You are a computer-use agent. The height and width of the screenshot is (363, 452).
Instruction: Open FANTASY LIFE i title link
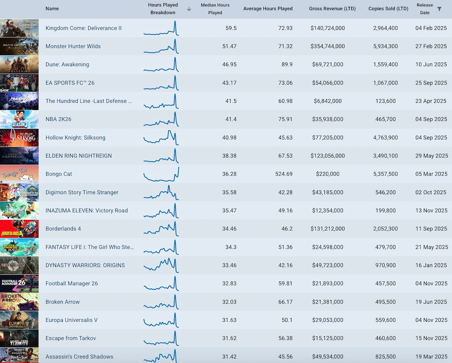(x=89, y=247)
